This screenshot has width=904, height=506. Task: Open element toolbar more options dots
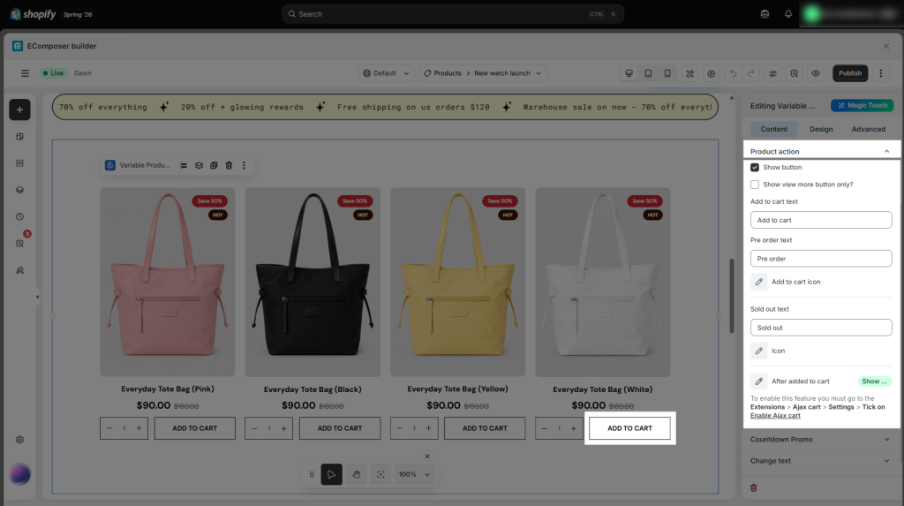coord(244,166)
